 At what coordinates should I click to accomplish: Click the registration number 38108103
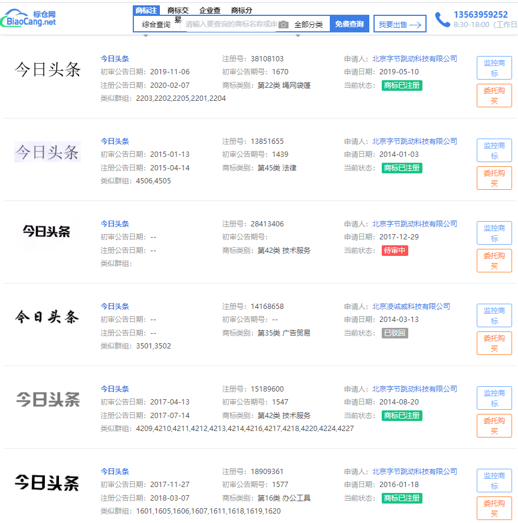267,59
